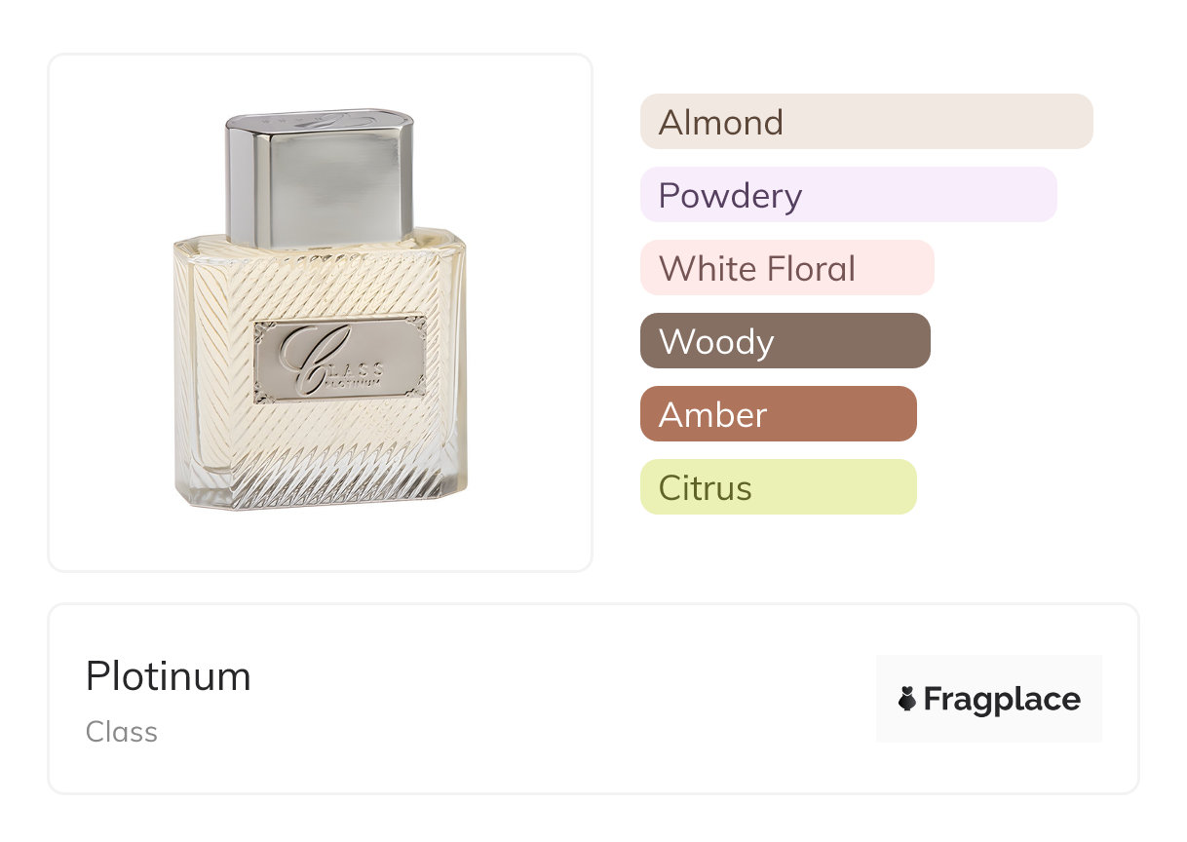Pick the Amber accord bar

pos(778,414)
